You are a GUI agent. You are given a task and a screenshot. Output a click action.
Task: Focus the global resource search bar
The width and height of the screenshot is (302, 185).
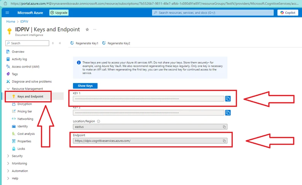[x=213, y=13]
